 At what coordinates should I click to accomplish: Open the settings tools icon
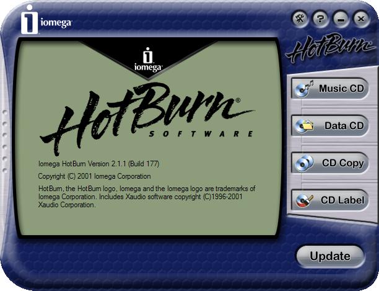(300, 19)
